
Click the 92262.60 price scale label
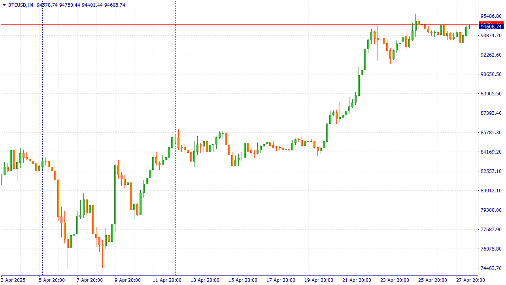[491, 55]
